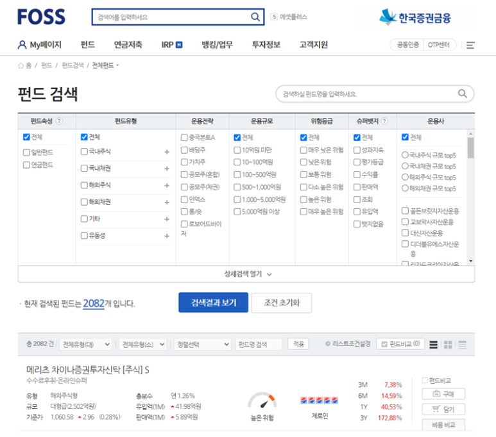Check the 성과지속 badge checkbox
Image resolution: width=496 pixels, height=437 pixels.
click(357, 150)
